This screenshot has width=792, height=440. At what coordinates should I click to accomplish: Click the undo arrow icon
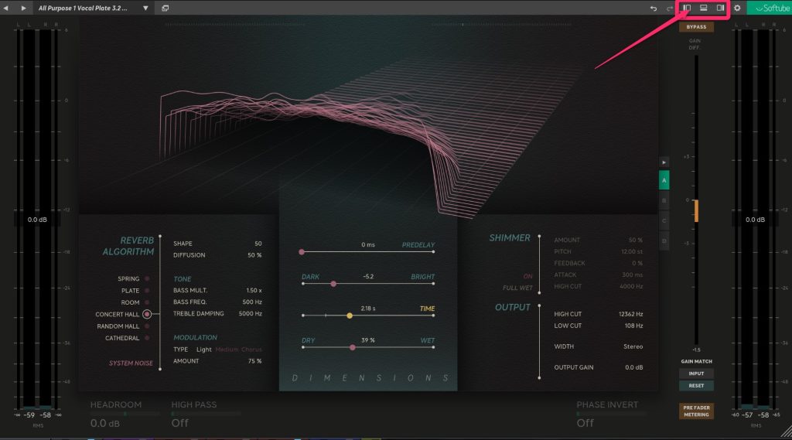point(654,9)
